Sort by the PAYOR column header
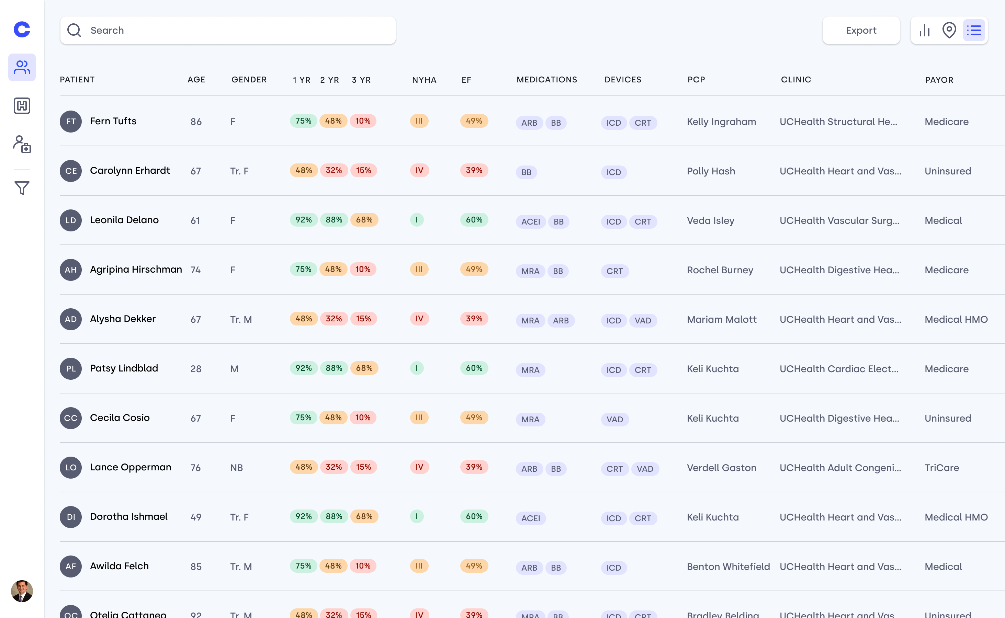Screen dimensions: 1005x618 [x=939, y=80]
